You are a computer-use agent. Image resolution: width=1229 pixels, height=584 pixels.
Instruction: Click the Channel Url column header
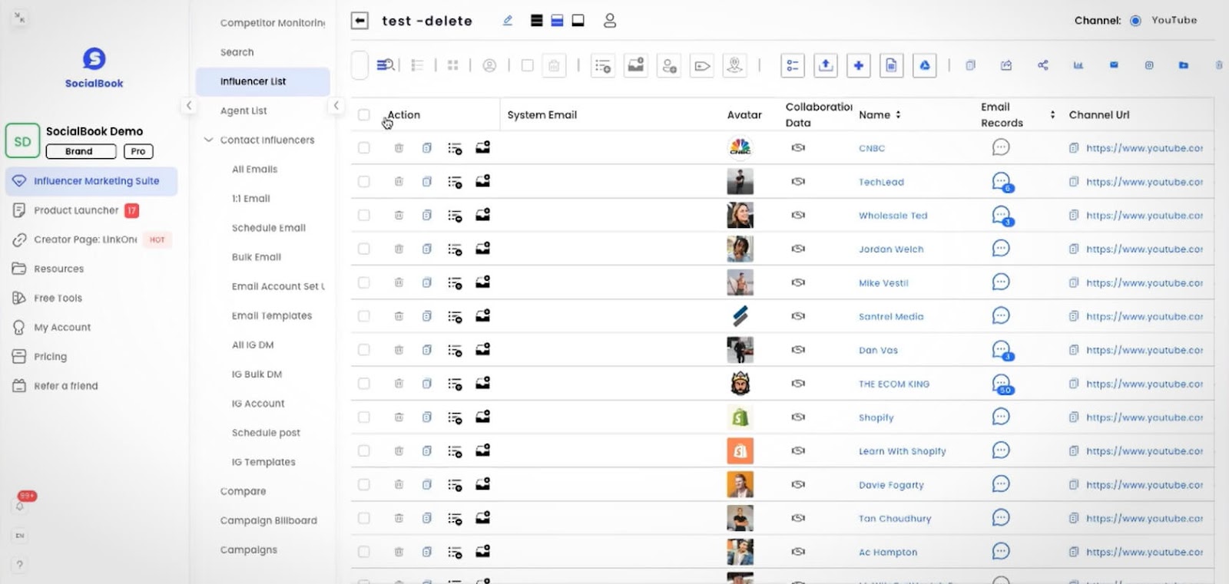click(1099, 115)
